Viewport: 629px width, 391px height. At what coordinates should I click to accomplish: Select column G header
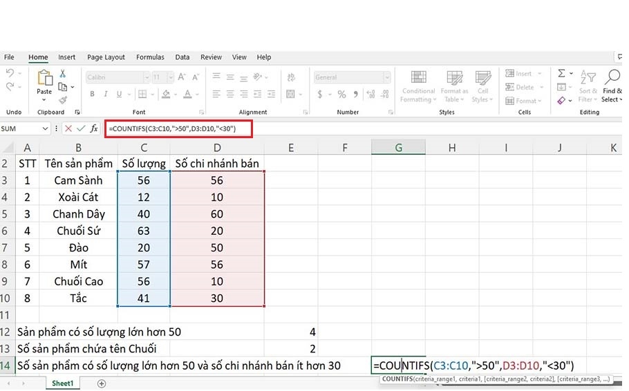point(398,148)
